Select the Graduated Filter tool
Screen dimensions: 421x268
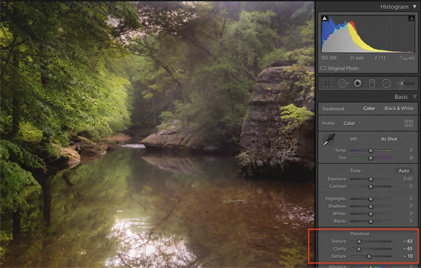coord(372,83)
